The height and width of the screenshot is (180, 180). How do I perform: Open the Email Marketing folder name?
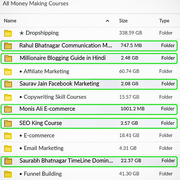(x=41, y=148)
